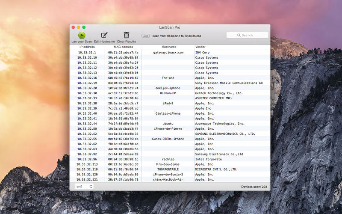
Task: Select hostname chins-MacBook-Air
Action: tap(168, 179)
